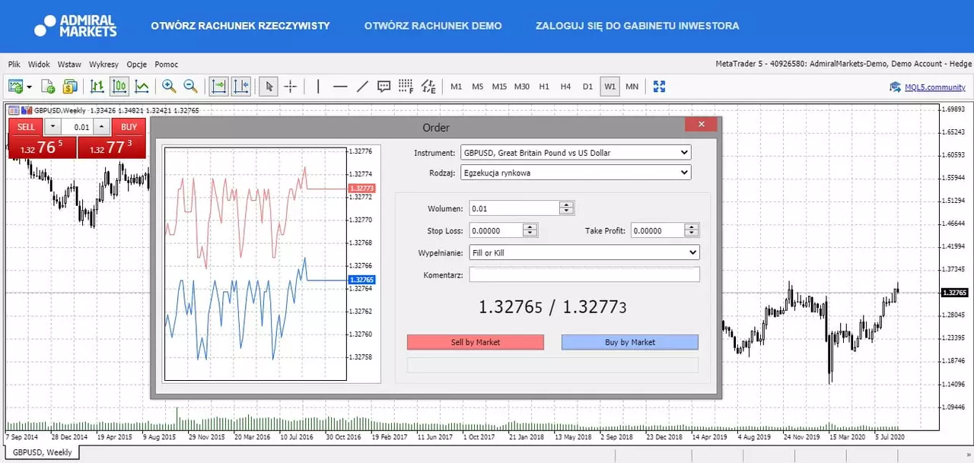
Task: Click Buy by Market button
Action: [x=630, y=342]
